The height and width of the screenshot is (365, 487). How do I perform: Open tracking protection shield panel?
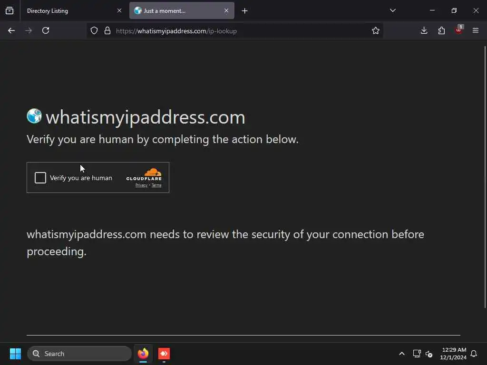[94, 31]
